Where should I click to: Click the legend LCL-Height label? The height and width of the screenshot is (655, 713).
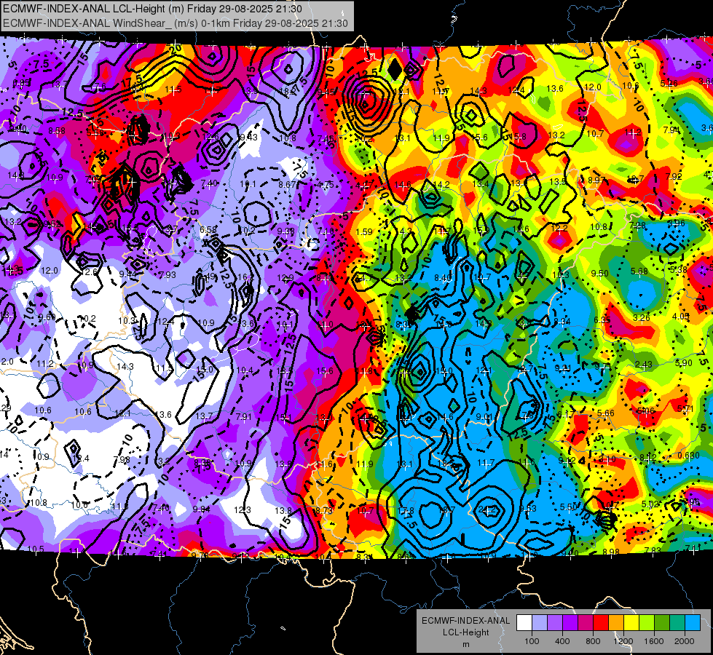coord(465,632)
